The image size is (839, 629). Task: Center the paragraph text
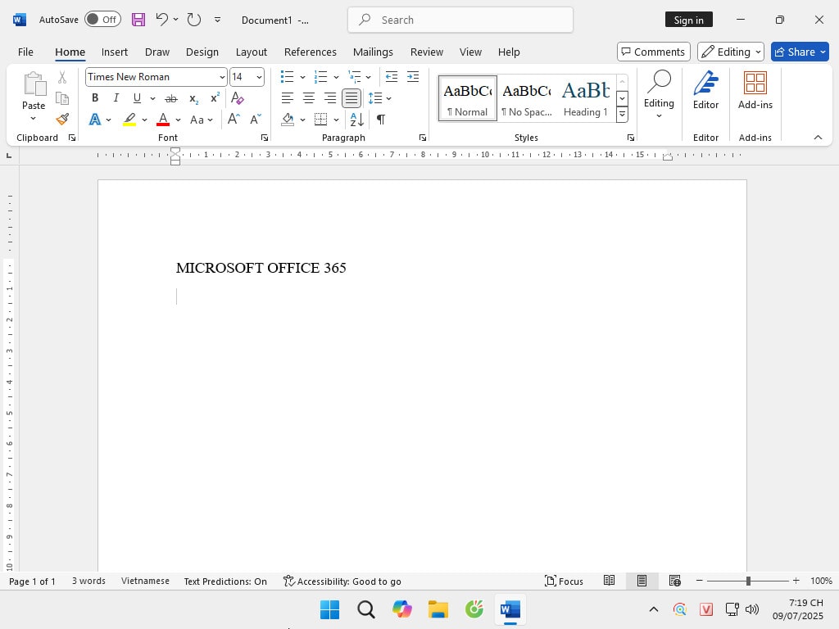[309, 98]
